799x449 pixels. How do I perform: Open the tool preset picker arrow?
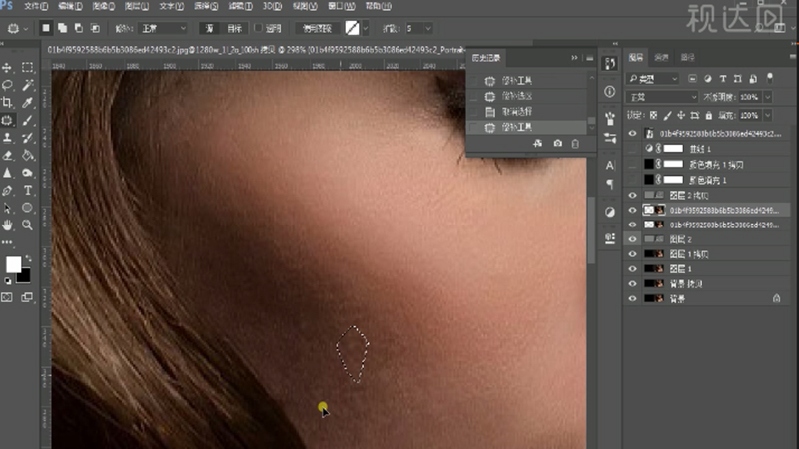click(x=26, y=29)
